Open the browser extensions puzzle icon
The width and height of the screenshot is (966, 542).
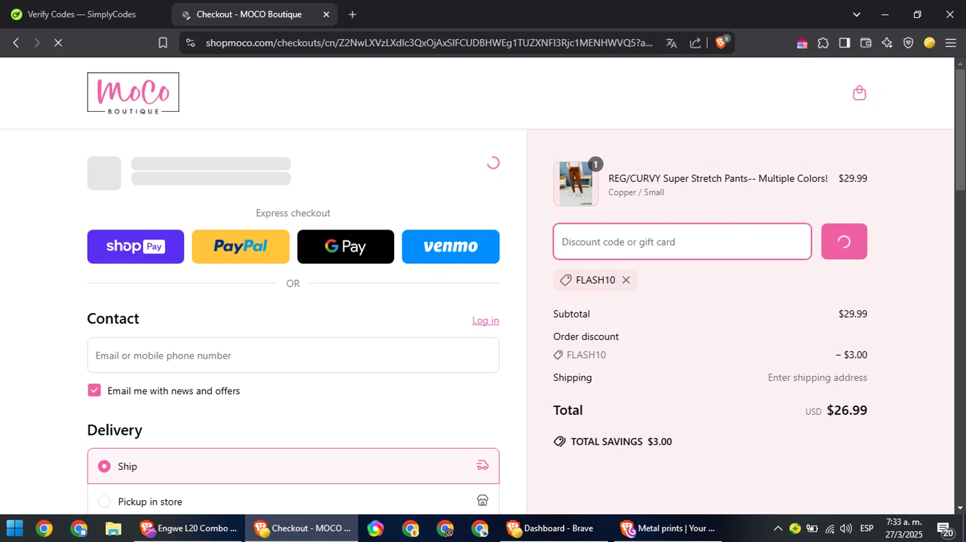point(823,43)
